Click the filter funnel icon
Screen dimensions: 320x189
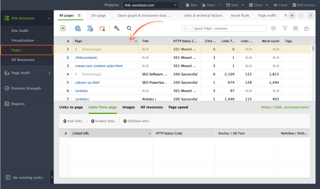click(x=285, y=28)
